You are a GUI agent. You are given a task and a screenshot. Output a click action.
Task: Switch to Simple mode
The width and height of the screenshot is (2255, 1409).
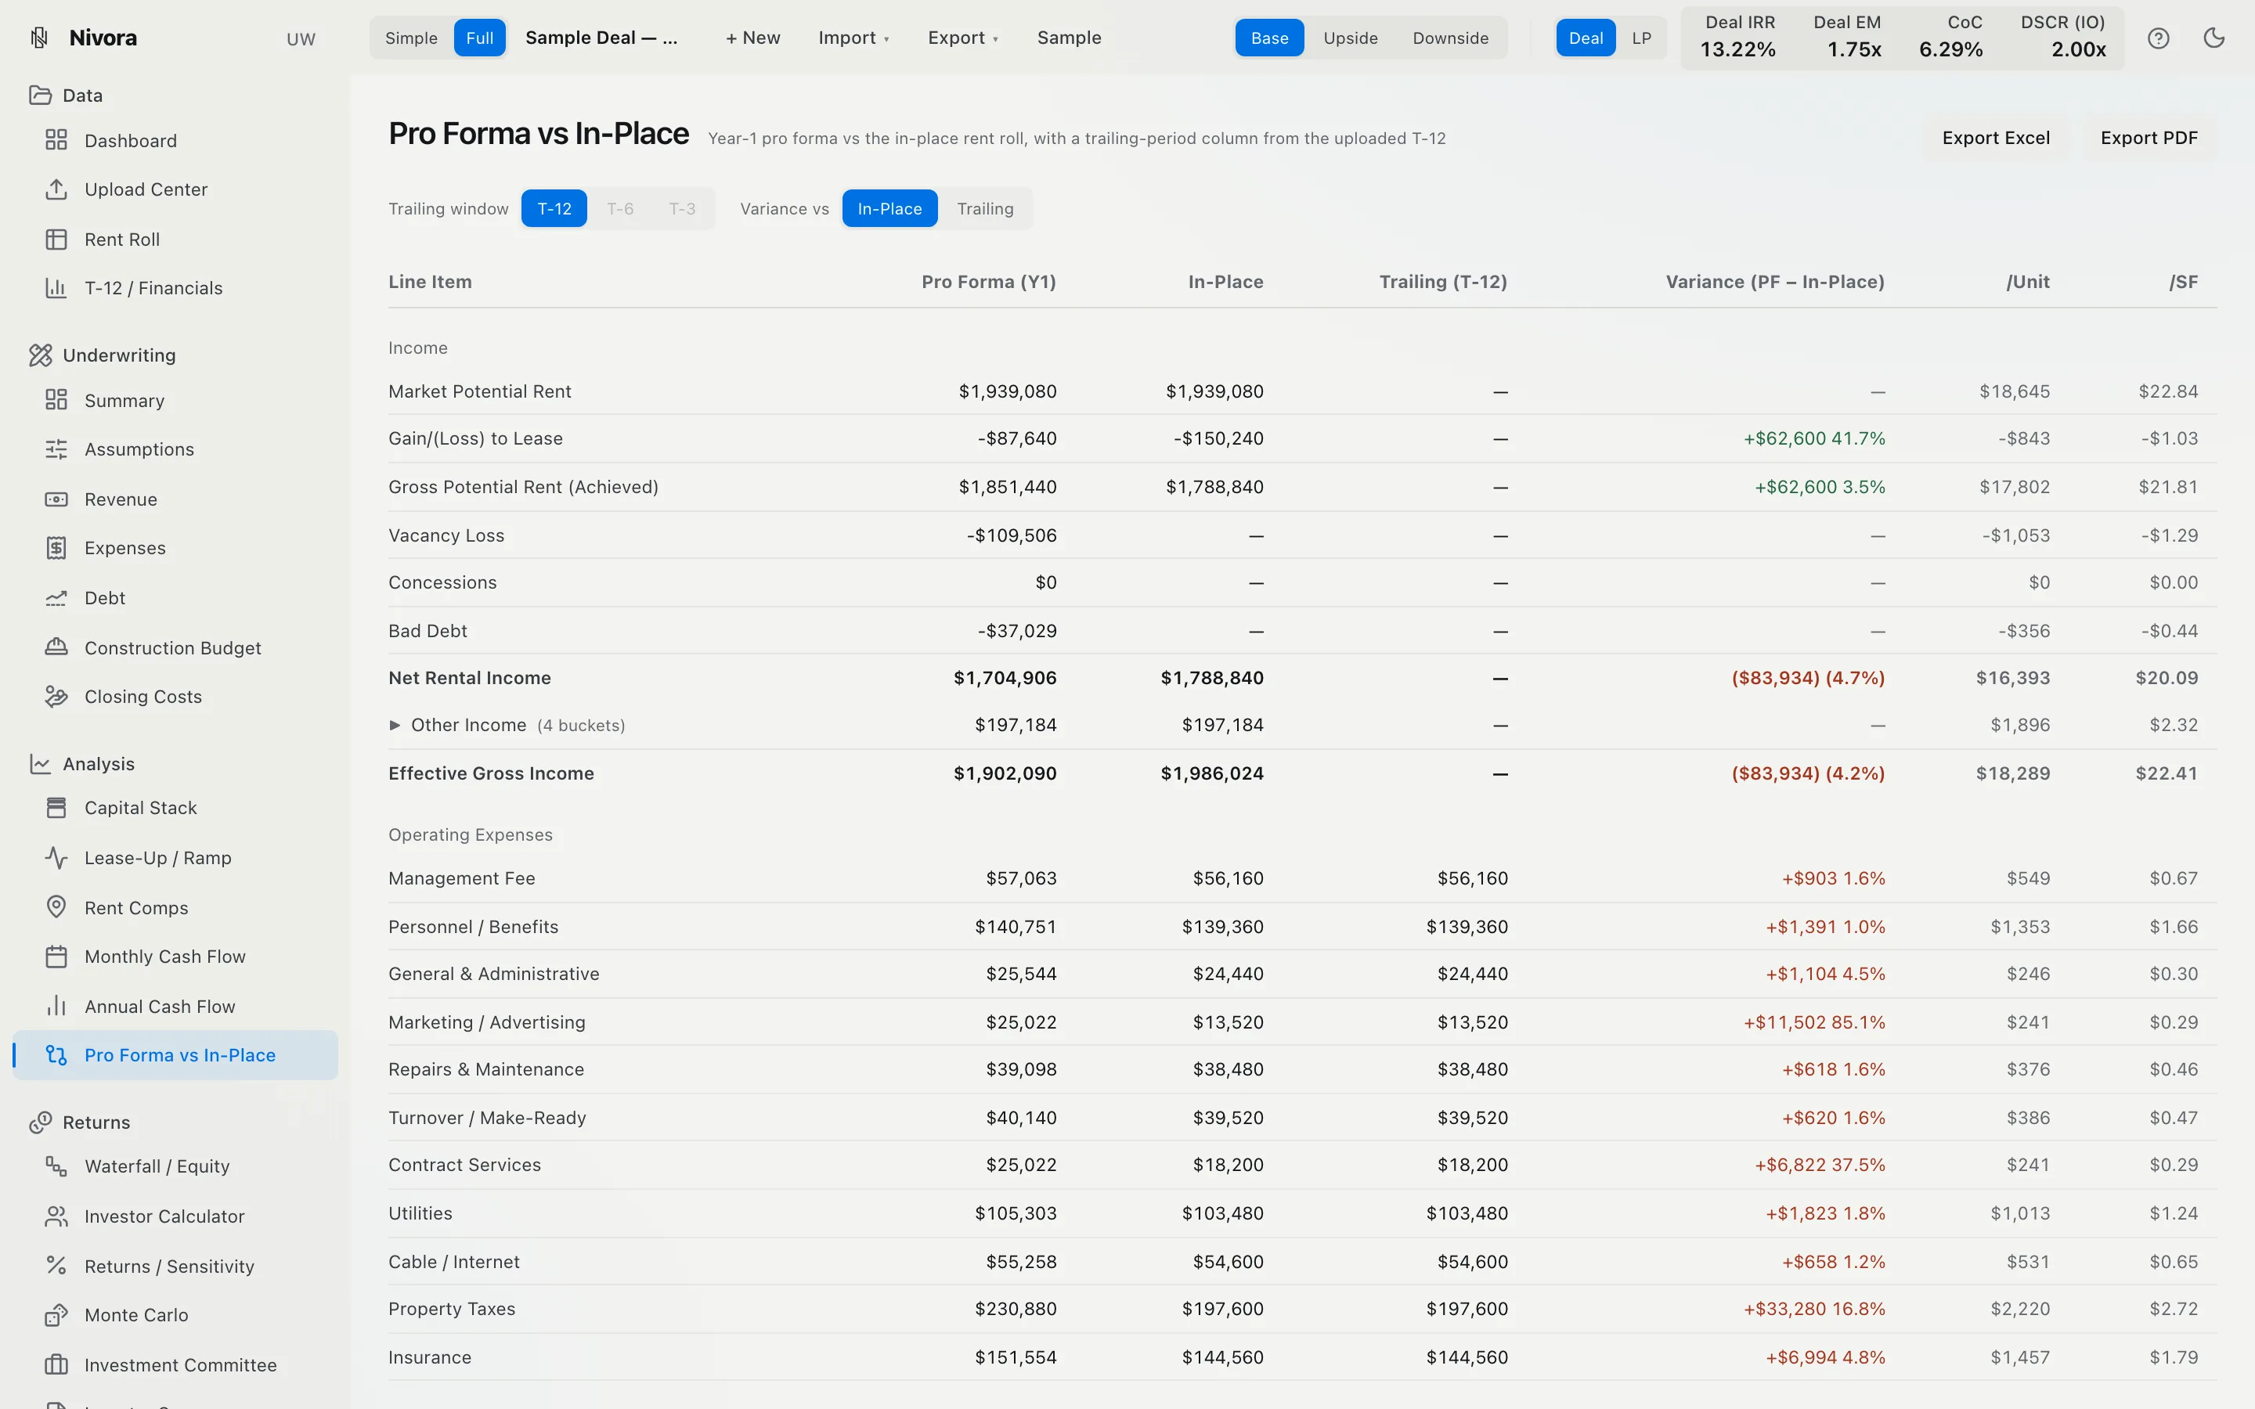(411, 38)
